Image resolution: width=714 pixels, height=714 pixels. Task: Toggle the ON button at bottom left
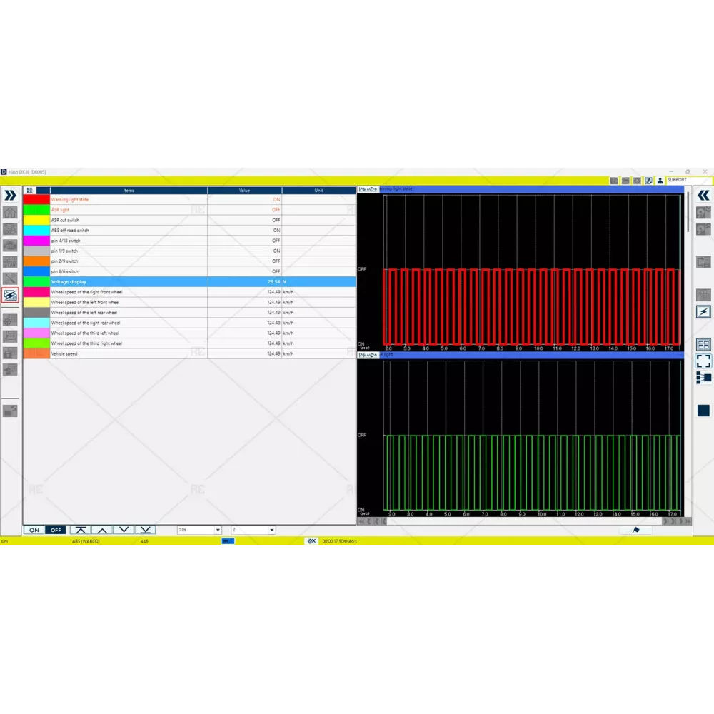pyautogui.click(x=34, y=530)
